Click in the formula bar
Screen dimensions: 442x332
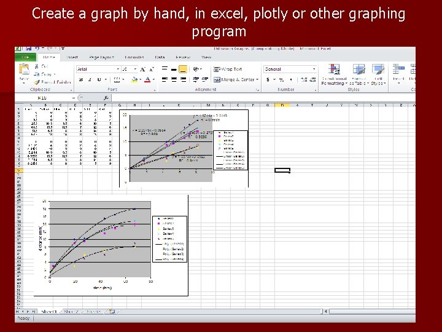click(262, 98)
